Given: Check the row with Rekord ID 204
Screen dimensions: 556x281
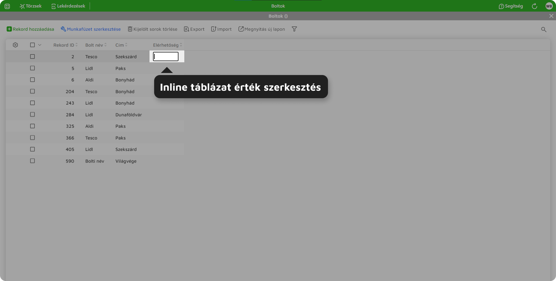Looking at the screenshot, I should coord(32,91).
